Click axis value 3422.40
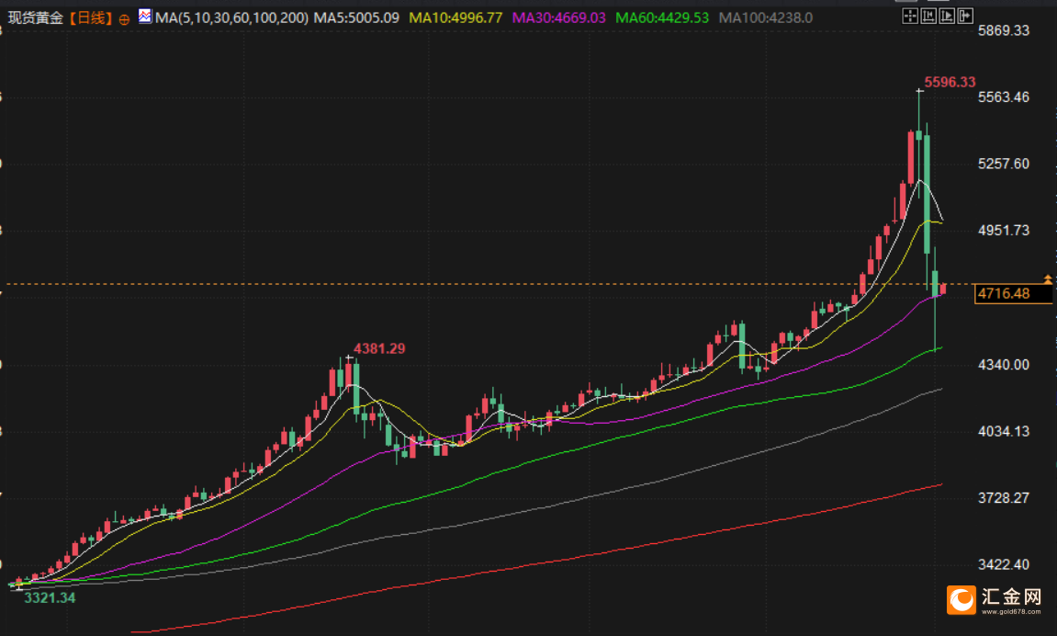Image resolution: width=1057 pixels, height=636 pixels. click(1004, 564)
